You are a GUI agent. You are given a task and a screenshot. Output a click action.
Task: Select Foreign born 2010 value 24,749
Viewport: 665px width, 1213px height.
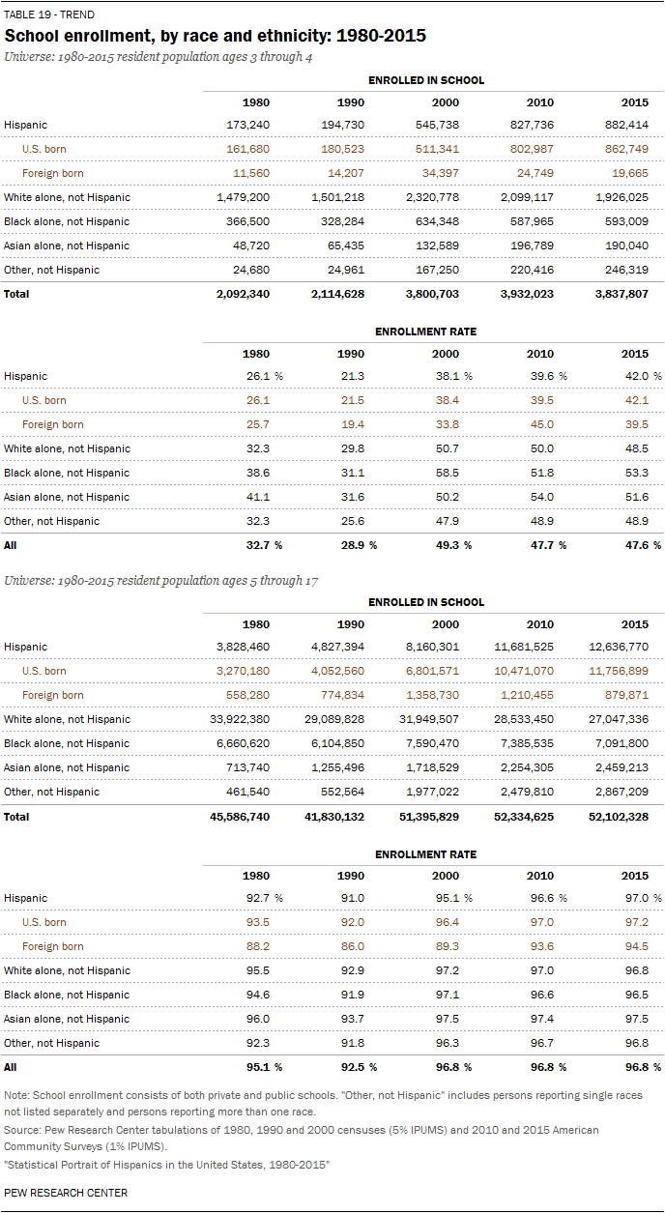point(534,173)
